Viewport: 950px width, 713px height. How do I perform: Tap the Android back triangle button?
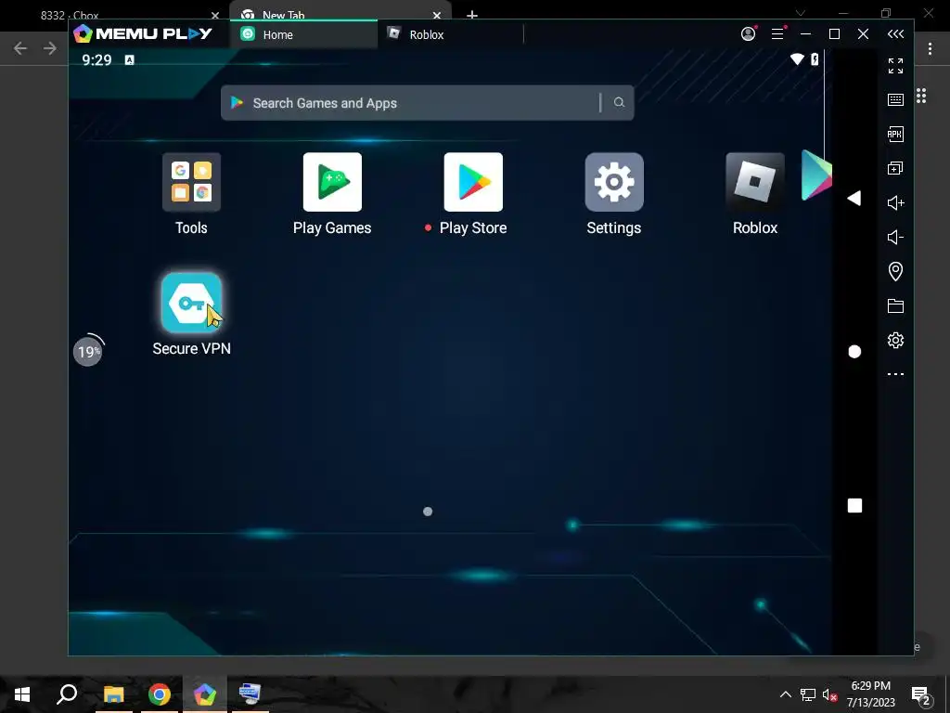pos(854,199)
